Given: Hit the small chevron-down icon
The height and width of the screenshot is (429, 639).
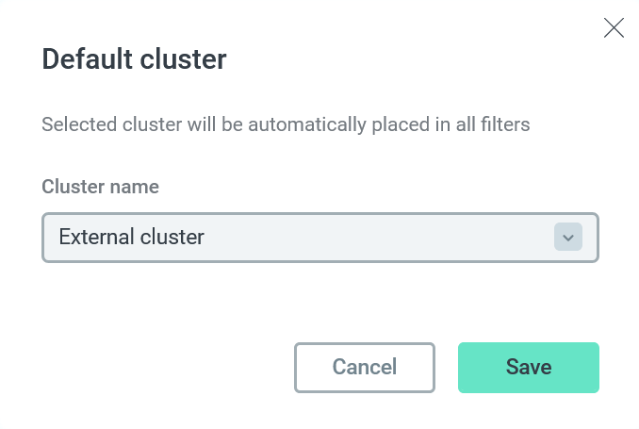Looking at the screenshot, I should (567, 237).
